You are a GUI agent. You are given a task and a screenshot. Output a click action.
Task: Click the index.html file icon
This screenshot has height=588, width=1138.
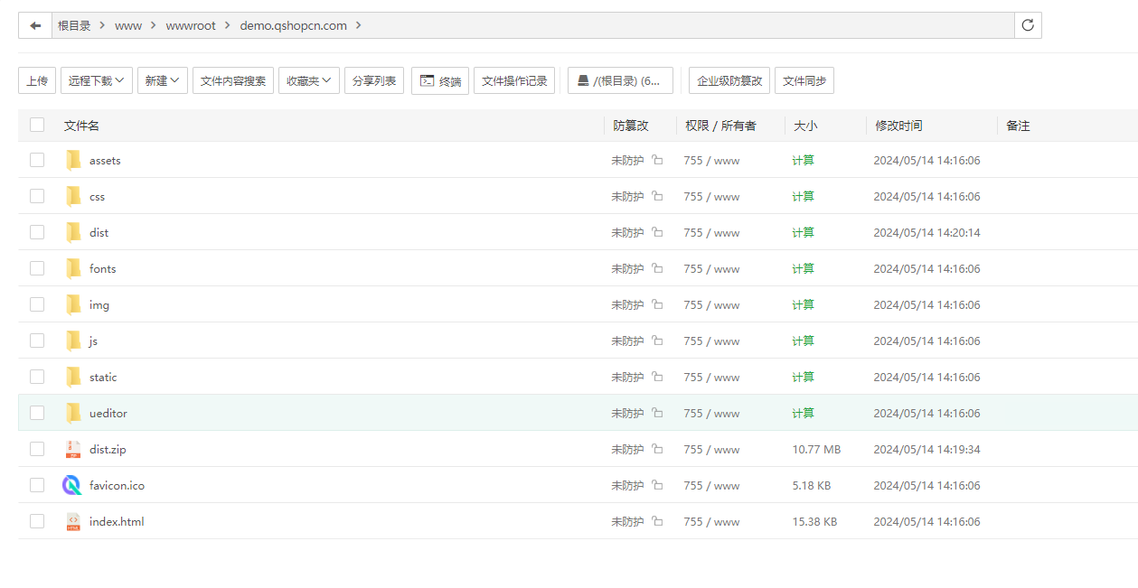pos(73,521)
